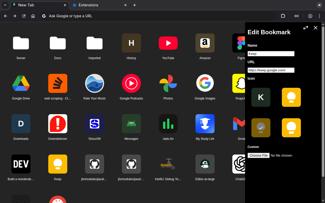Open the Google Images bookmark

click(205, 83)
